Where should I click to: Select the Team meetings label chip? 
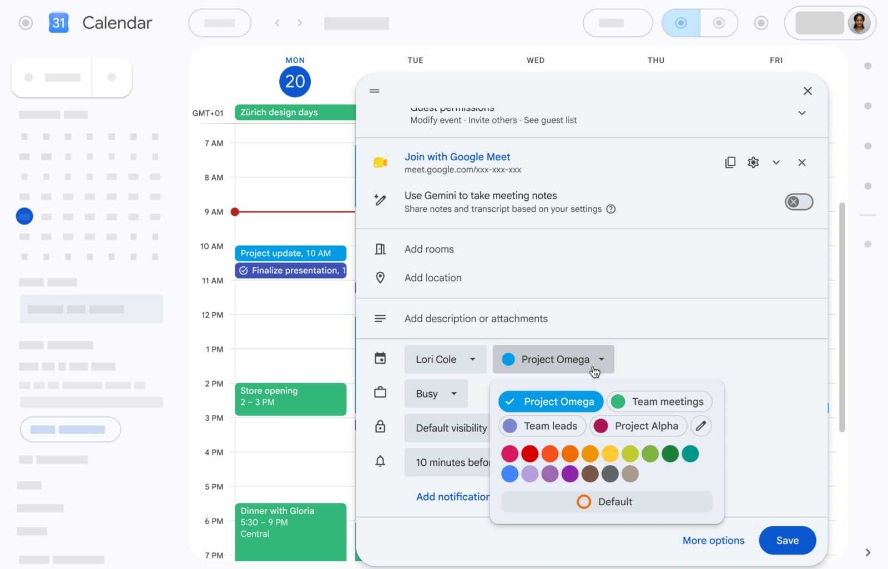[x=659, y=402]
